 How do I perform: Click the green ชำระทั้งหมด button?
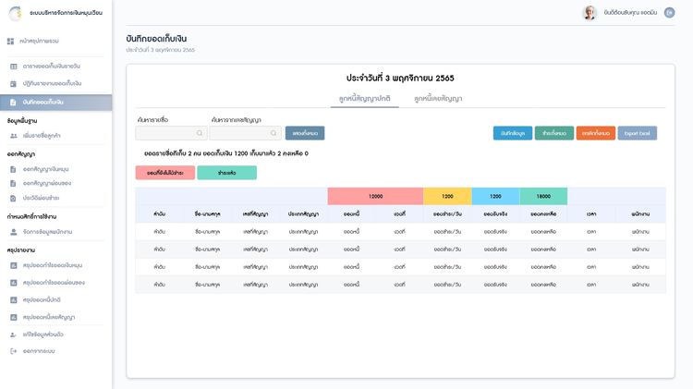click(553, 133)
